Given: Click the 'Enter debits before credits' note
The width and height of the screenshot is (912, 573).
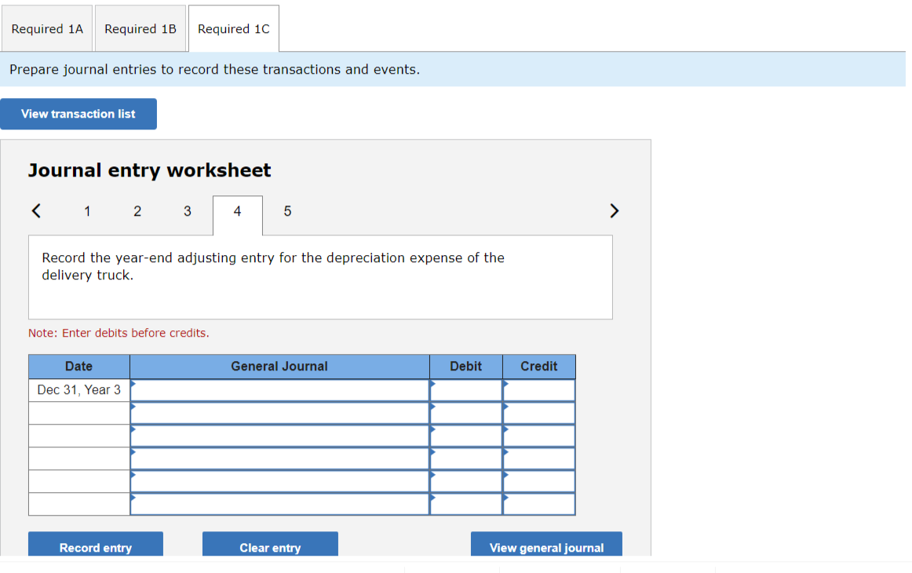Looking at the screenshot, I should 119,334.
